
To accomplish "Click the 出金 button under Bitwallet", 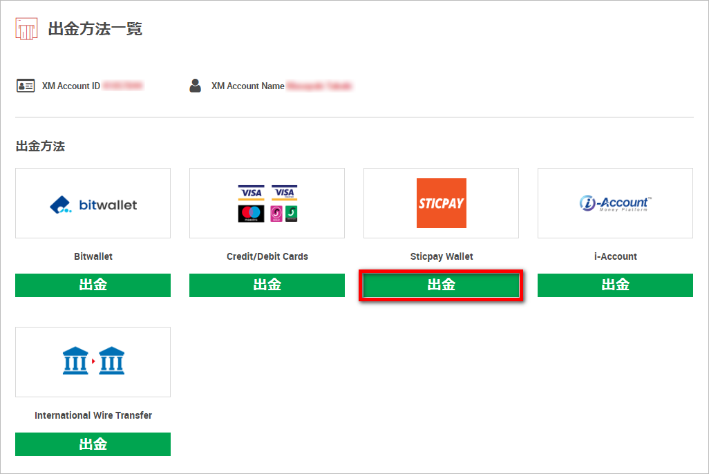I will click(x=93, y=285).
